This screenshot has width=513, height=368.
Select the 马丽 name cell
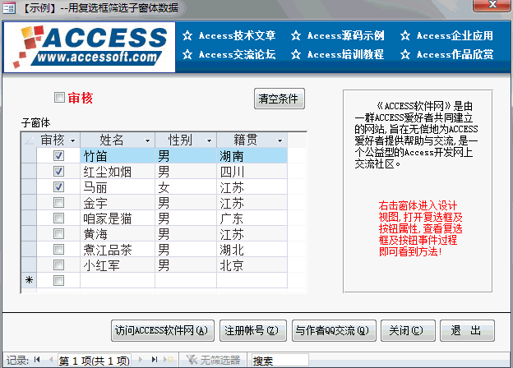(118, 187)
